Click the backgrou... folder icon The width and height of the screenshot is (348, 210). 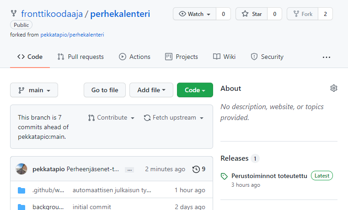[21, 207]
